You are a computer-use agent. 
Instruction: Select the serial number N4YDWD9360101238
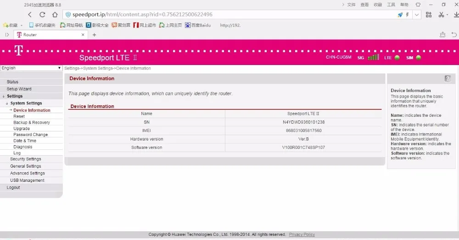(x=303, y=122)
